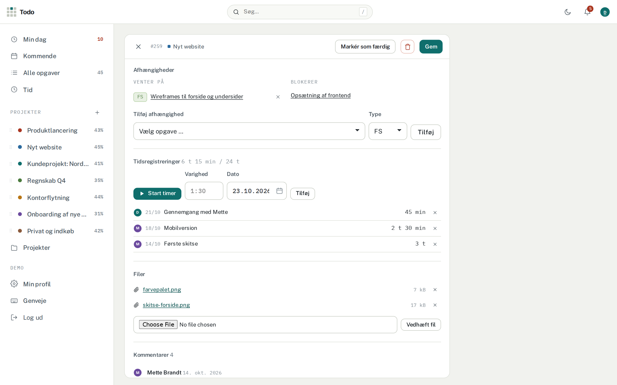Image resolution: width=617 pixels, height=385 pixels.
Task: Click the Todo app grid logo
Action: [11, 12]
